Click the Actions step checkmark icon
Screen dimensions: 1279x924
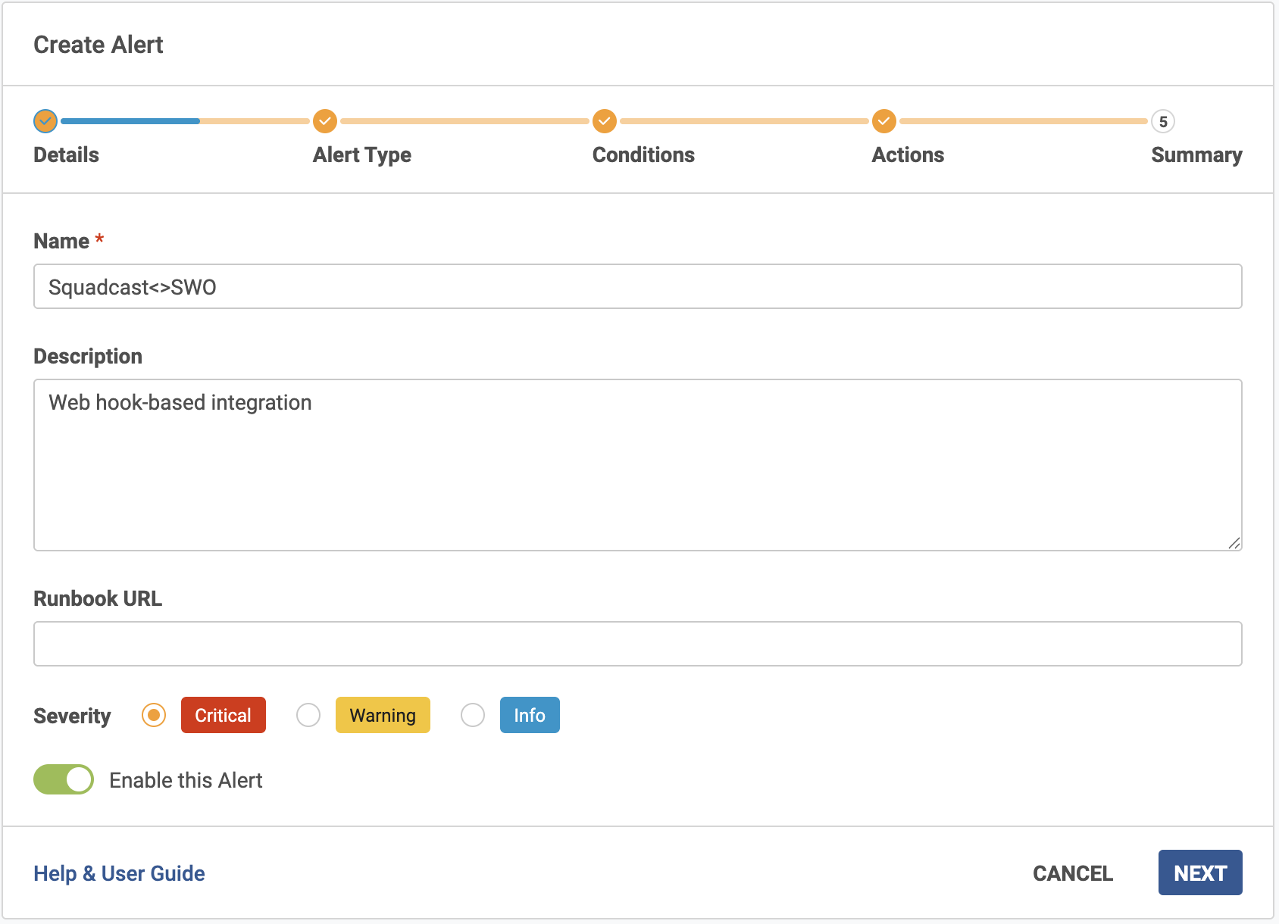click(883, 121)
